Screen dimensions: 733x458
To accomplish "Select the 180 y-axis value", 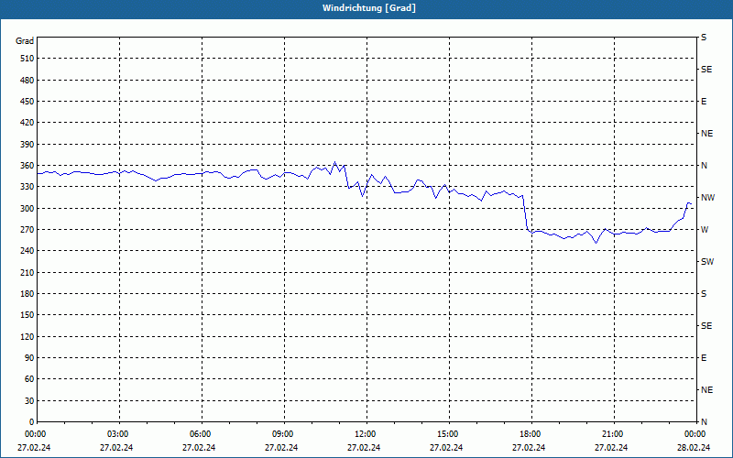I will (27, 294).
